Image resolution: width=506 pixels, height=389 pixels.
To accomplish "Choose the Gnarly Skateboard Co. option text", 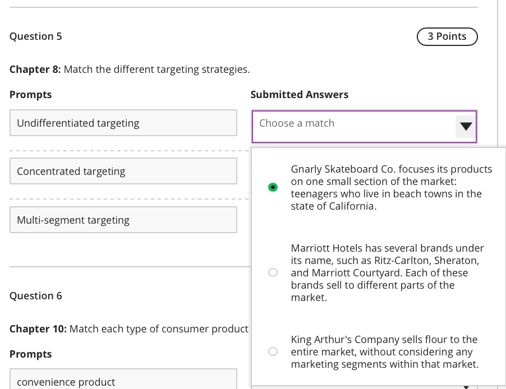I will 391,187.
